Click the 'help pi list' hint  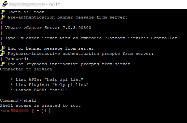(70, 85)
